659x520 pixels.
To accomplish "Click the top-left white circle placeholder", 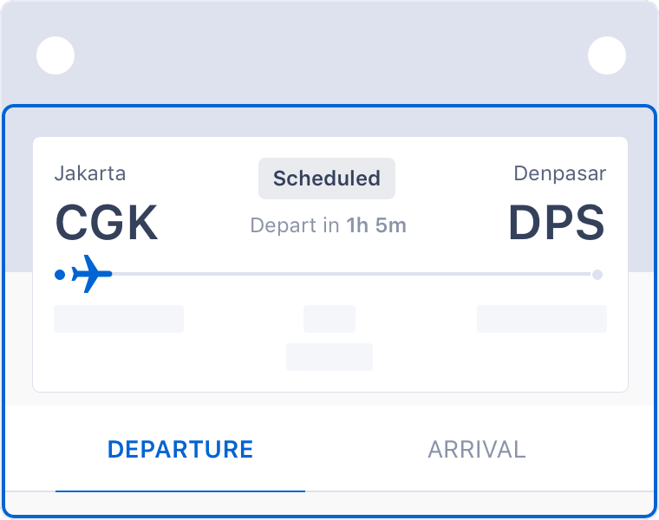I will 55,55.
